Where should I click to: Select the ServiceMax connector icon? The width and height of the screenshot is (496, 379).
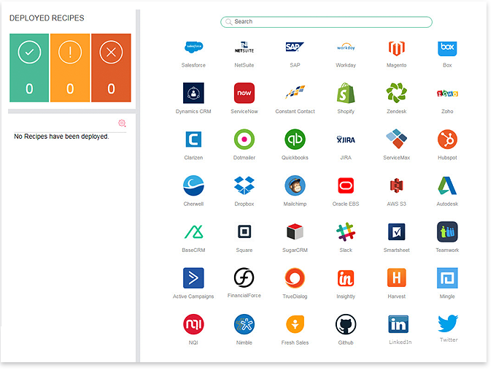(x=396, y=139)
